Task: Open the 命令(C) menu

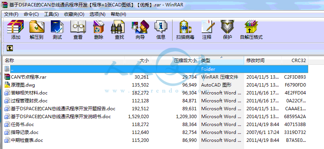Action: [31, 14]
